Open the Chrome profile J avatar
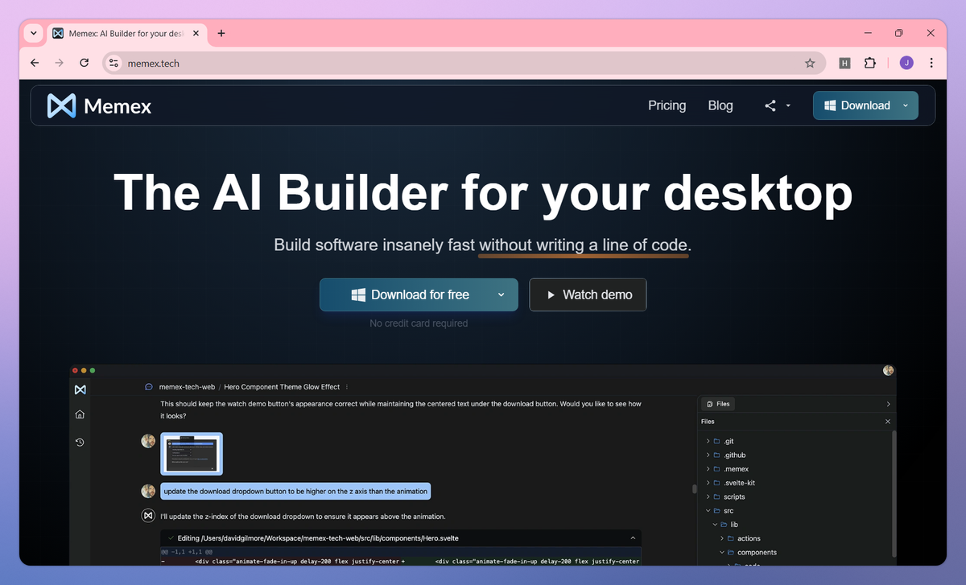966x585 pixels. pyautogui.click(x=906, y=63)
